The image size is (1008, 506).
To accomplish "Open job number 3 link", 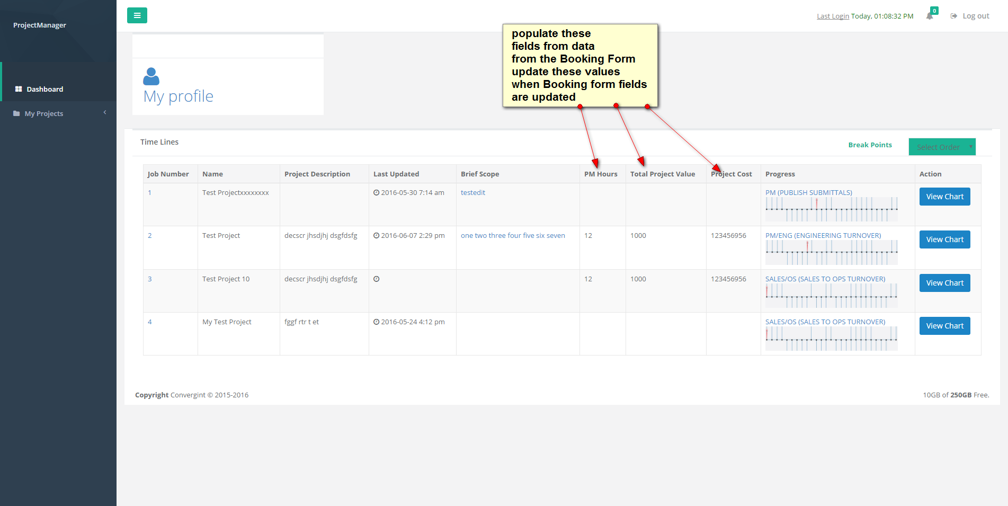I will [x=150, y=279].
